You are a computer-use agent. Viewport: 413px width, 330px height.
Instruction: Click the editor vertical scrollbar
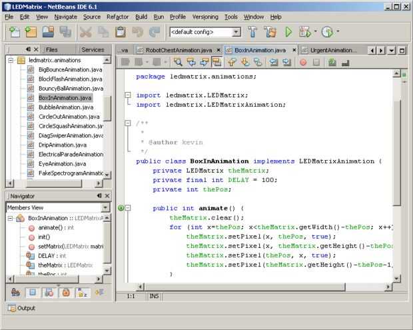pyautogui.click(x=396, y=153)
